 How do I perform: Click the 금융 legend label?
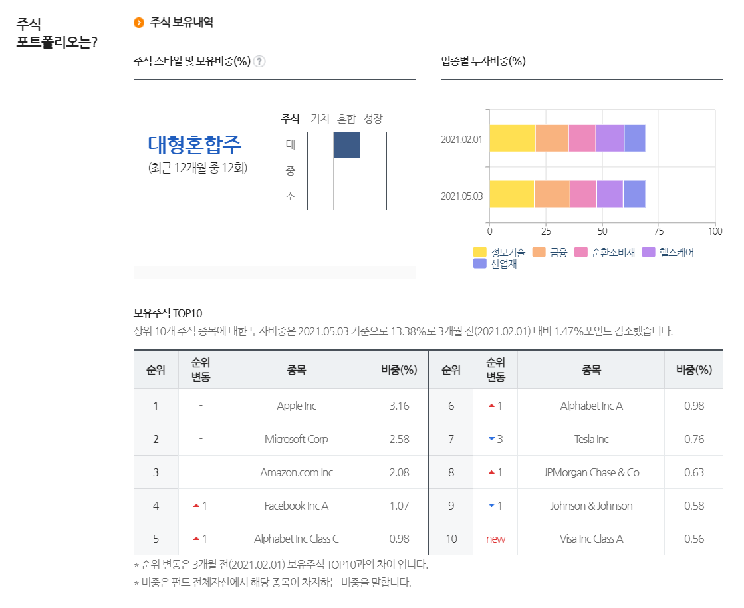pyautogui.click(x=558, y=253)
